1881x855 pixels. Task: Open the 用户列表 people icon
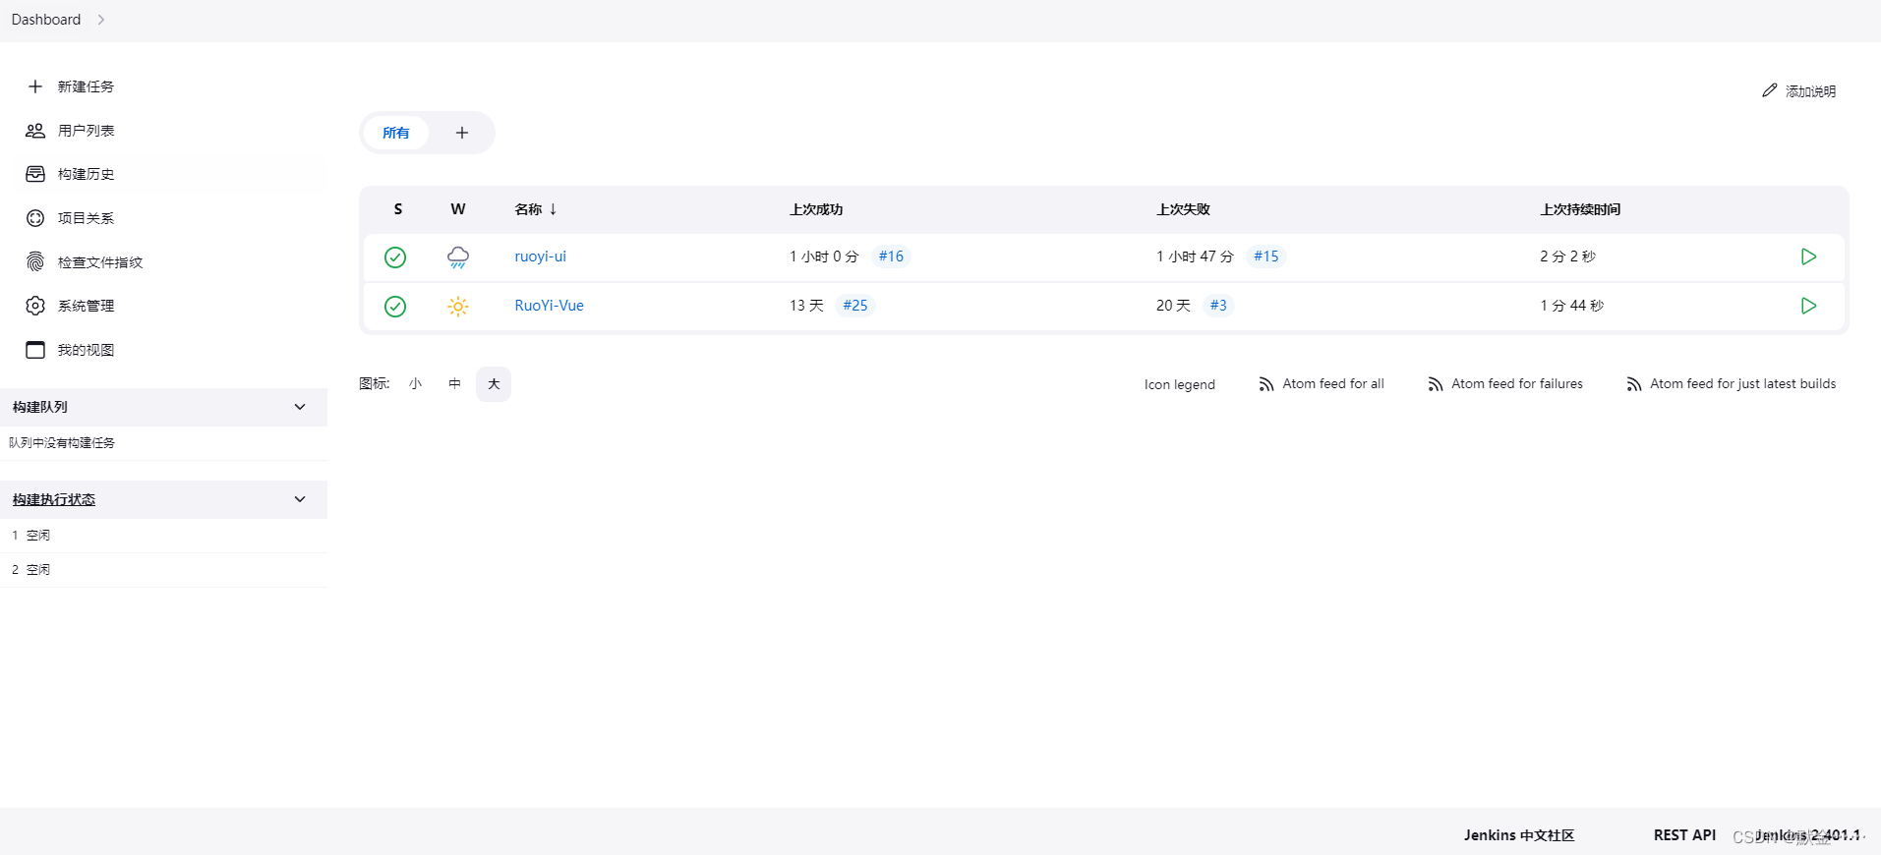(x=35, y=131)
